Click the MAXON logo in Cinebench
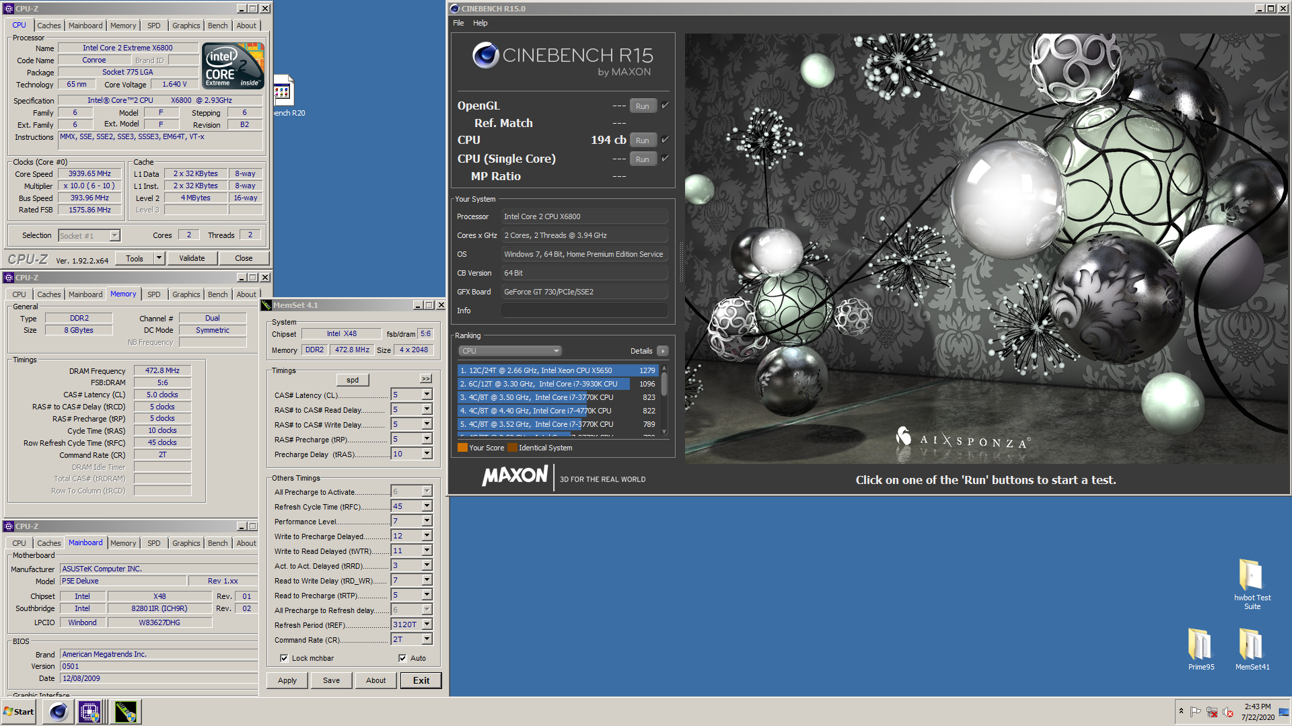 click(515, 476)
